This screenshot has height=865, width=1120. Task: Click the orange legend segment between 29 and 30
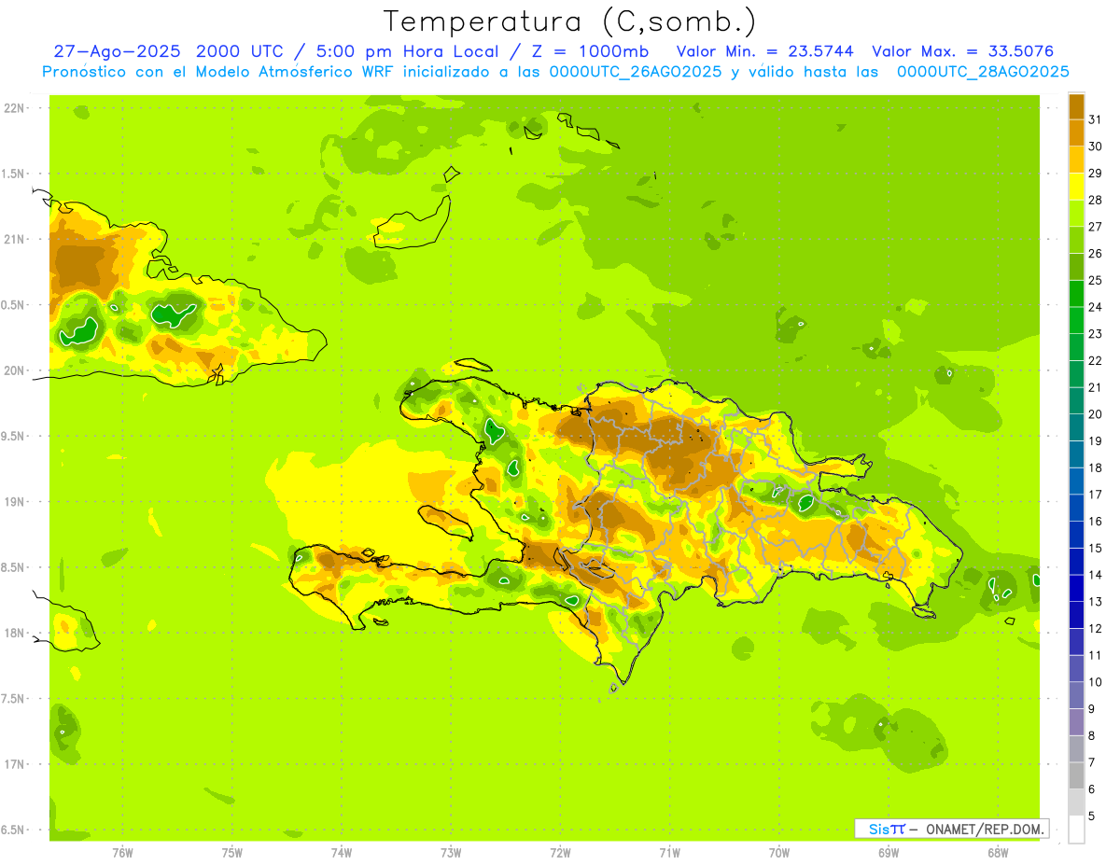pyautogui.click(x=1076, y=159)
